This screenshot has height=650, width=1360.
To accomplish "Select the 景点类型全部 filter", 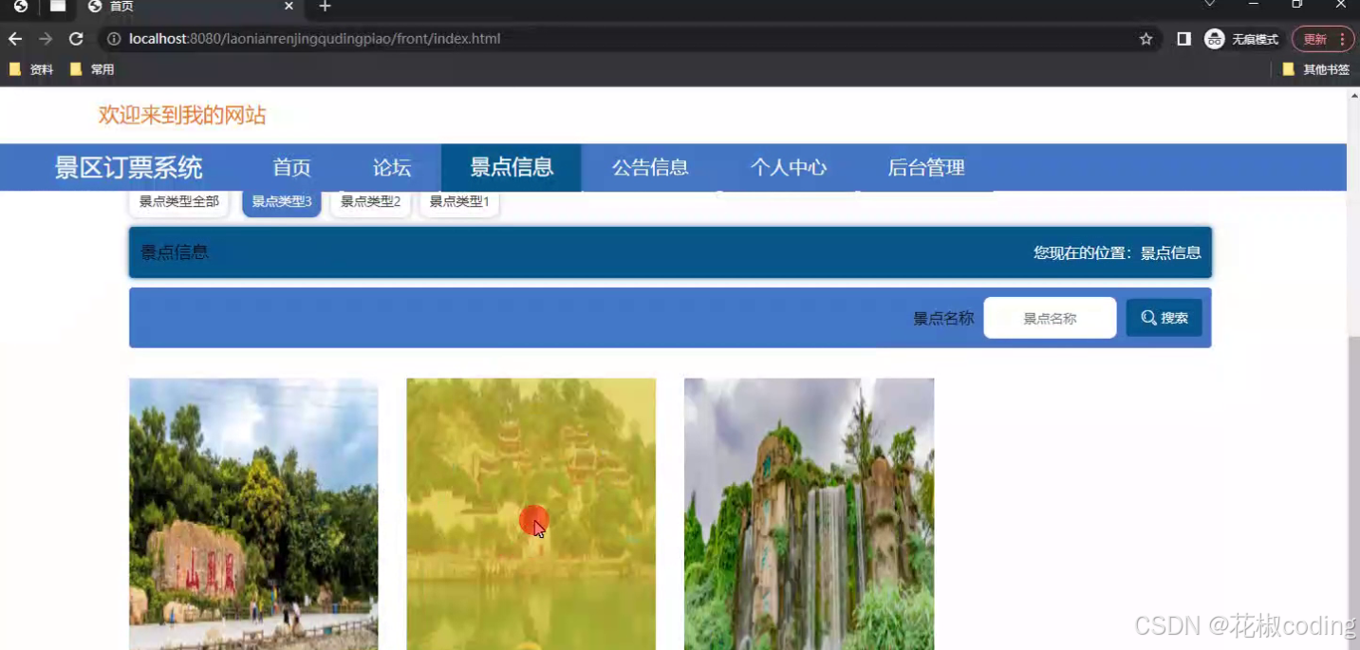I will 178,201.
